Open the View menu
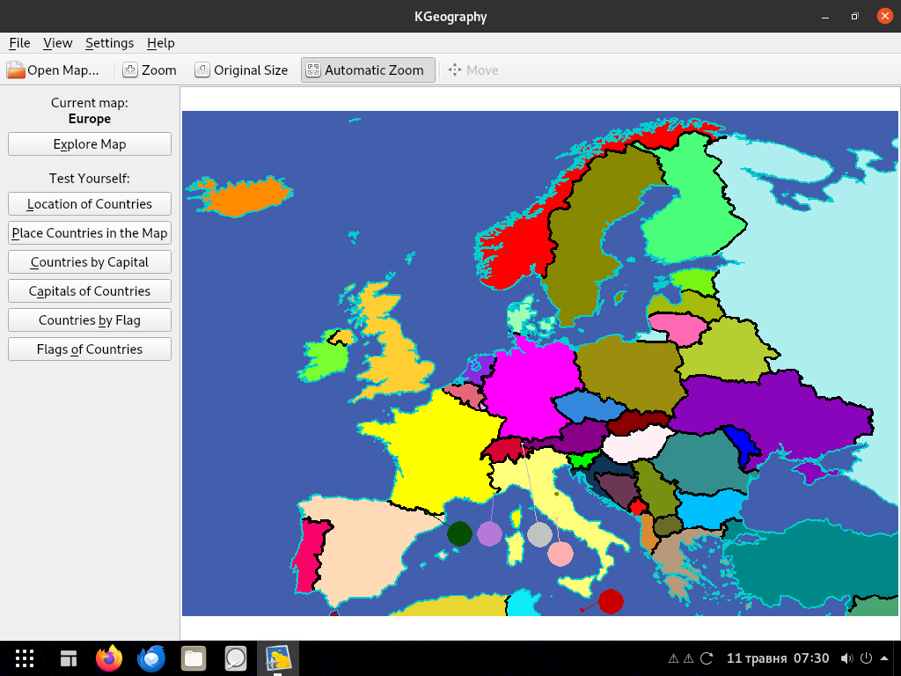The width and height of the screenshot is (901, 676). click(x=57, y=43)
